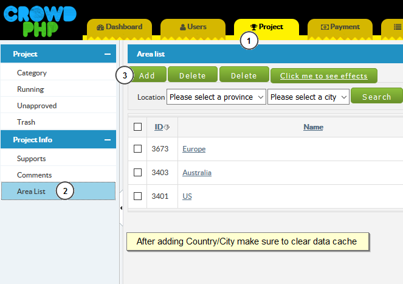The width and height of the screenshot is (403, 284).
Task: Click the second Delete button
Action: click(x=244, y=75)
